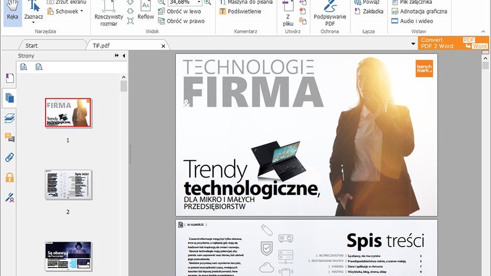Insert Adnotacja graficzna image annotation

click(419, 11)
